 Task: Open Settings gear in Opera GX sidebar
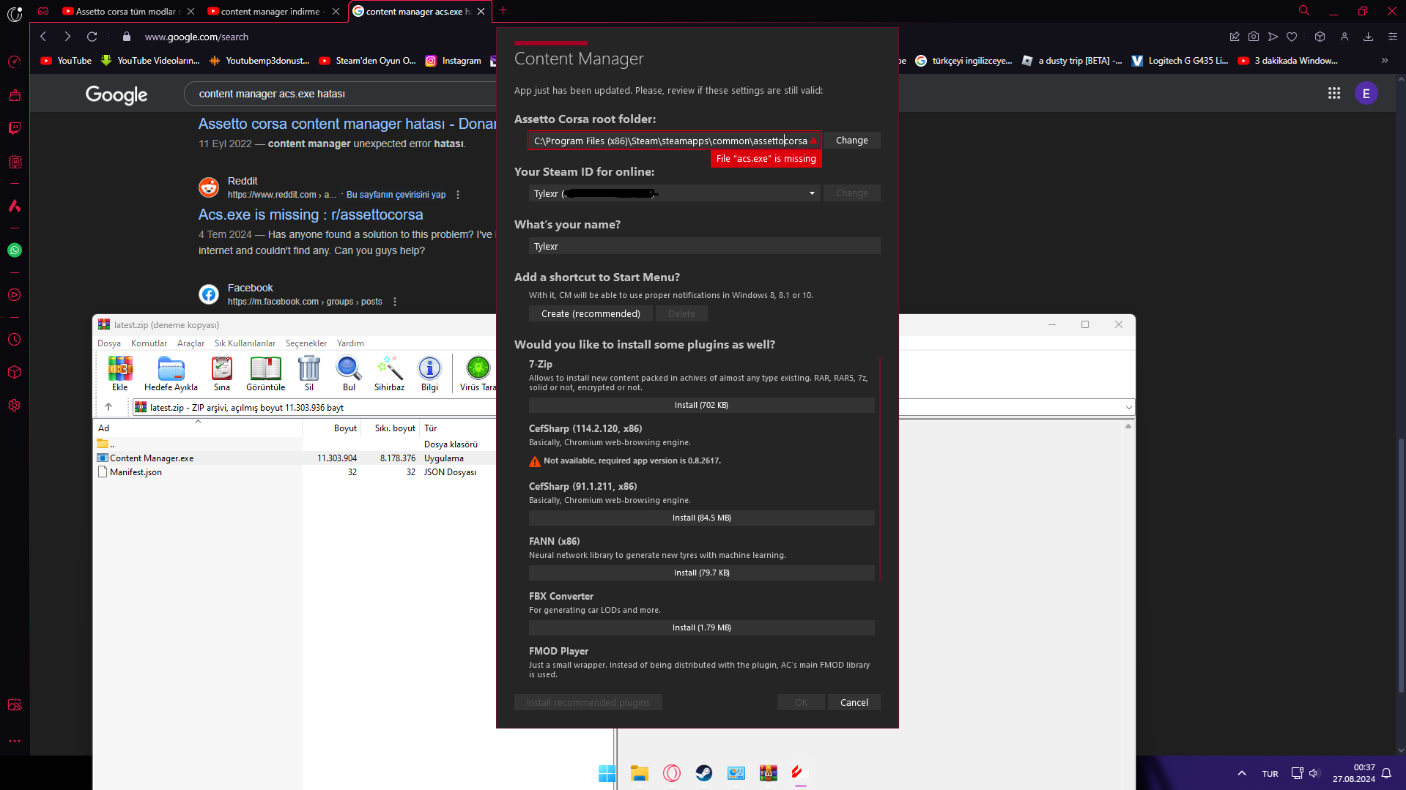tap(15, 406)
